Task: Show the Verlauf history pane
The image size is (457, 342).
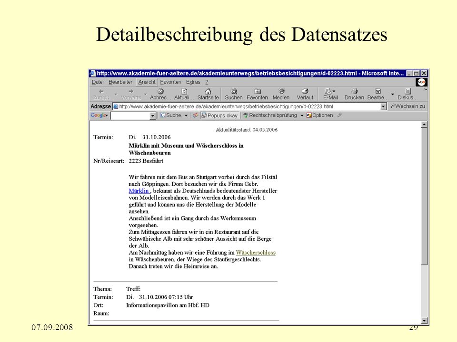Action: point(305,94)
